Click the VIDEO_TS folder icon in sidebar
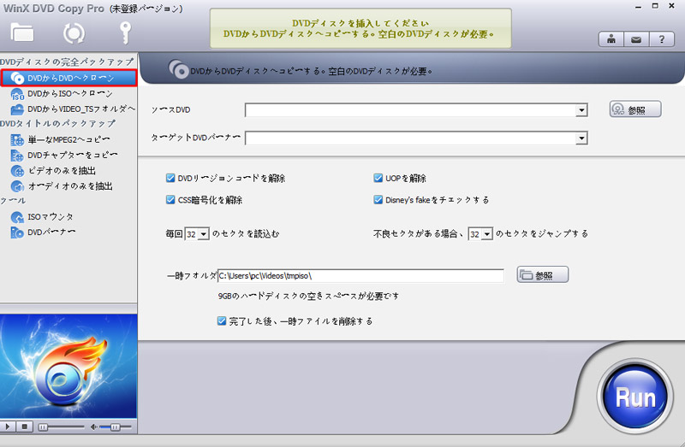Screen dimensions: 685x447 (17, 109)
